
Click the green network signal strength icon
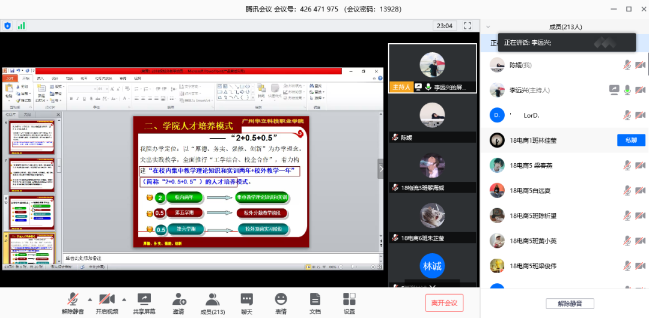[22, 26]
